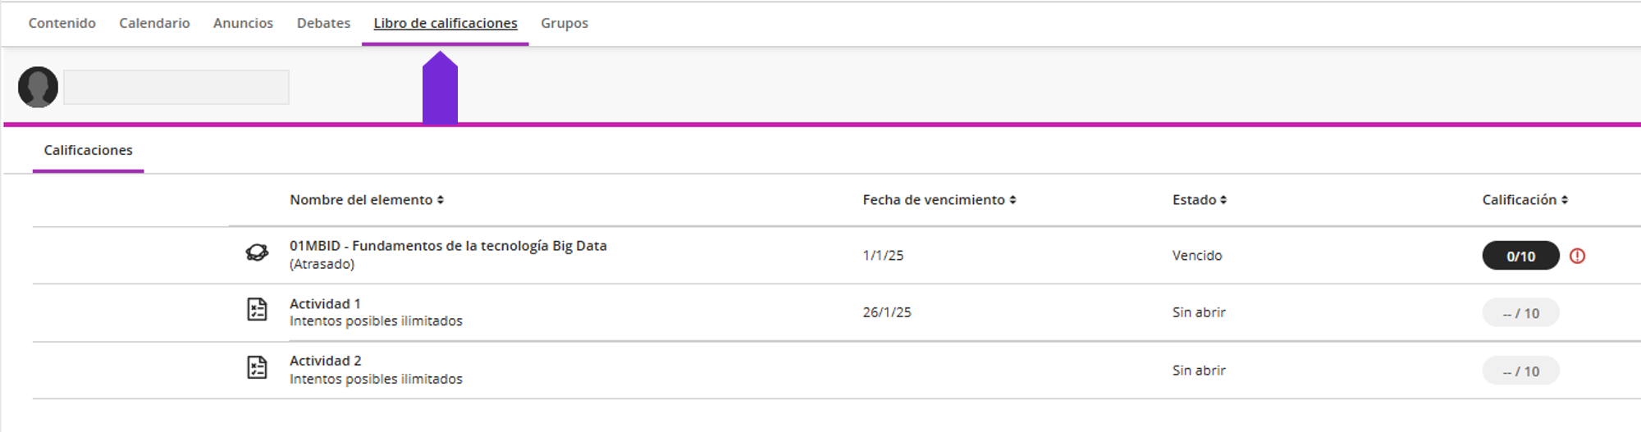
Task: Click the blank username field beside avatar
Action: [x=176, y=87]
